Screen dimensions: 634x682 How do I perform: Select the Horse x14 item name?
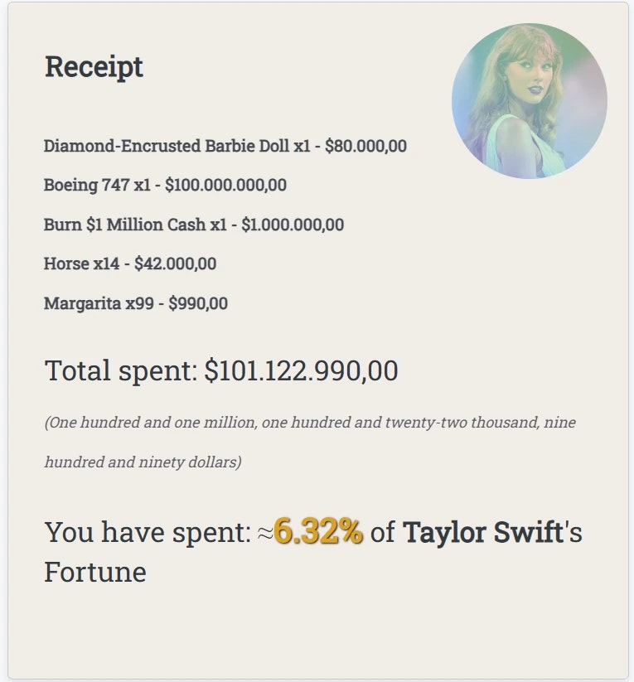pyautogui.click(x=81, y=264)
